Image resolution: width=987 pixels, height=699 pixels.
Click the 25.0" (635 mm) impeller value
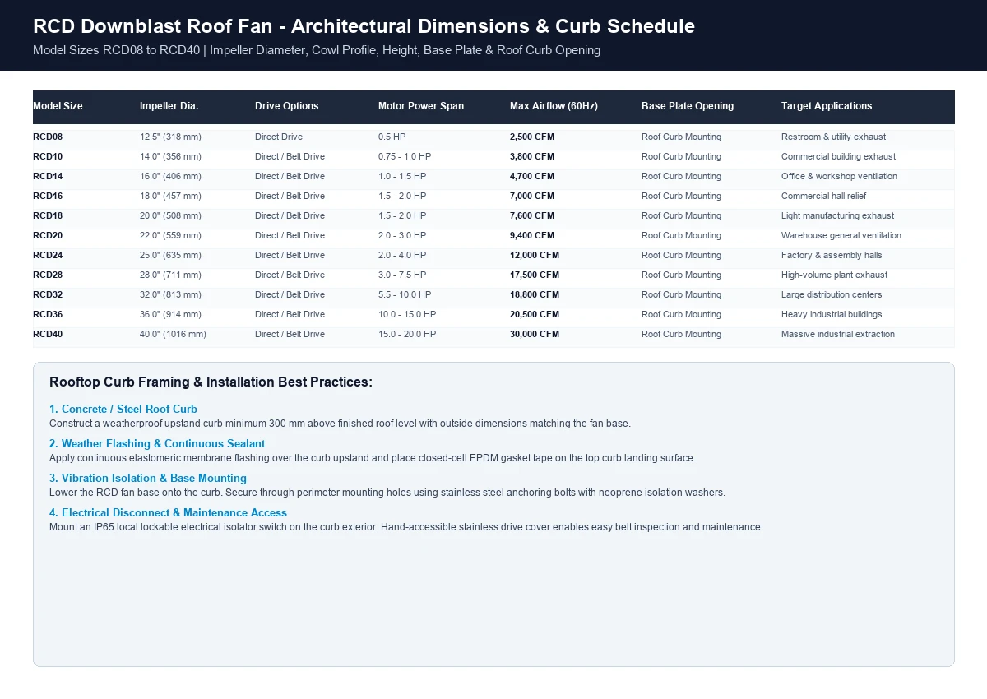pyautogui.click(x=170, y=255)
